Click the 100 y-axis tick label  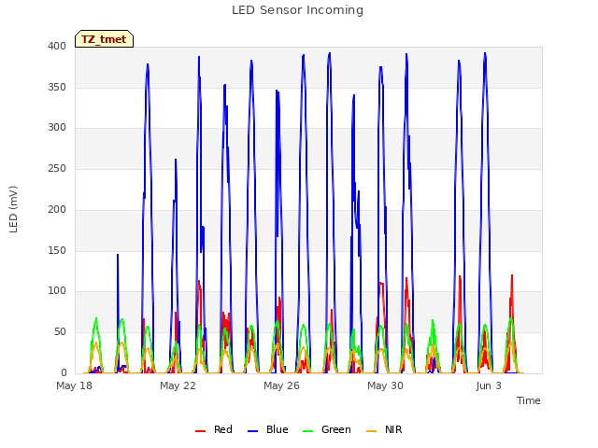pyautogui.click(x=57, y=291)
